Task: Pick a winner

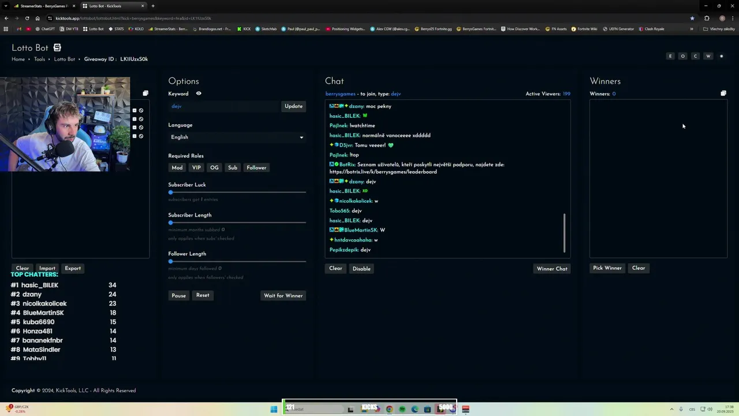Action: (x=607, y=268)
